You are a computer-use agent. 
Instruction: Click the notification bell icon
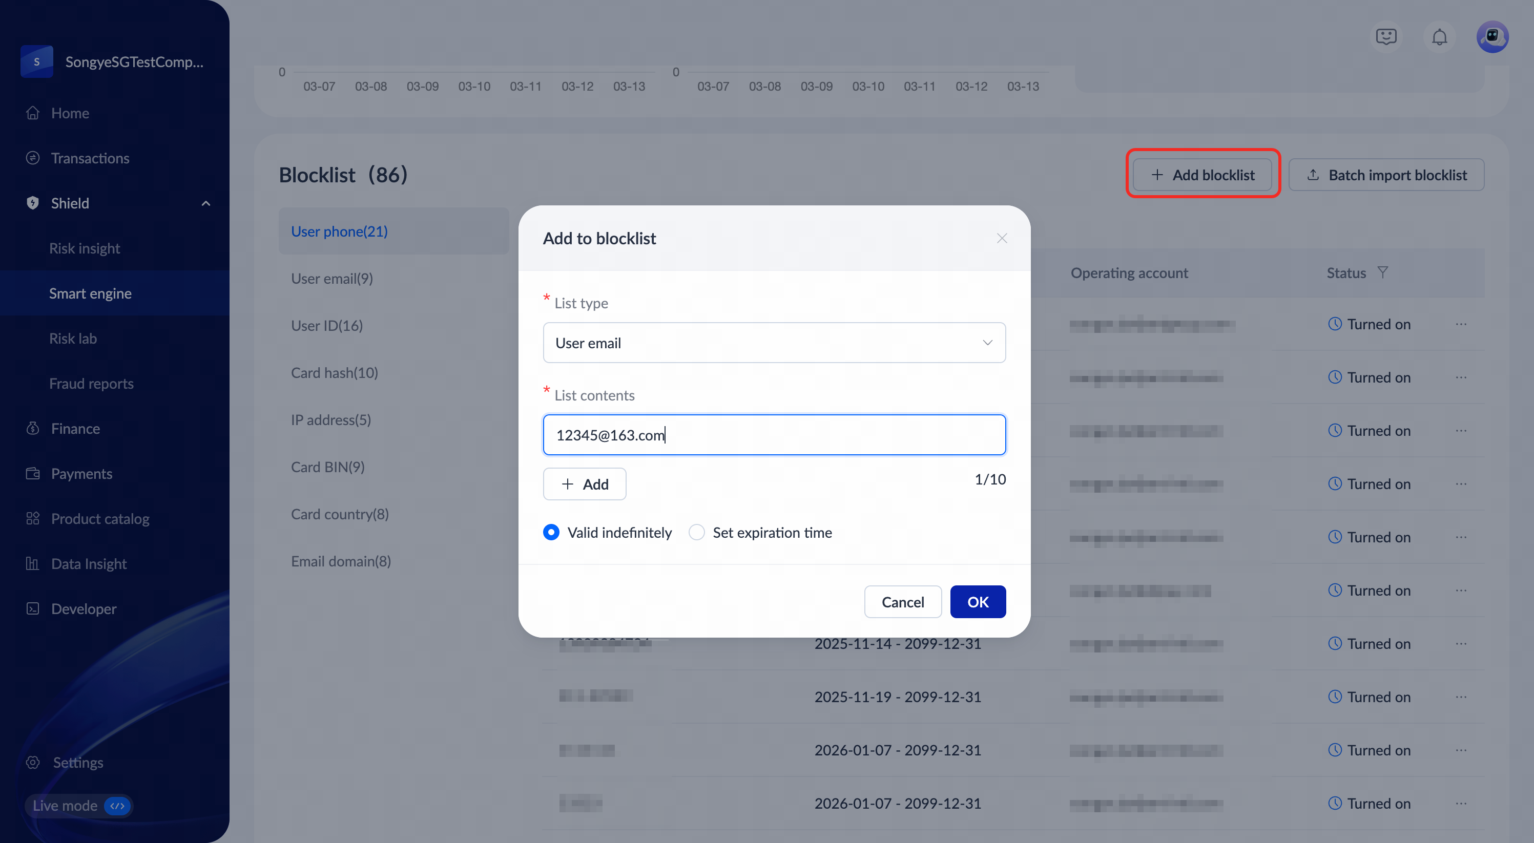[1439, 37]
